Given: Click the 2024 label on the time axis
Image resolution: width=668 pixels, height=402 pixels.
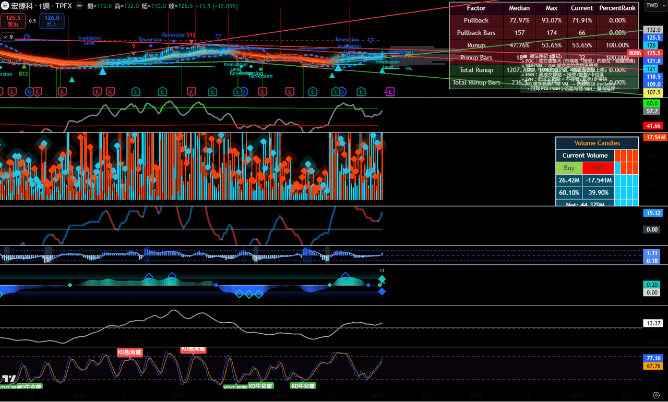Looking at the screenshot, I should pos(178,396).
